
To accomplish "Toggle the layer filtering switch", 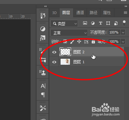I will (124, 23).
